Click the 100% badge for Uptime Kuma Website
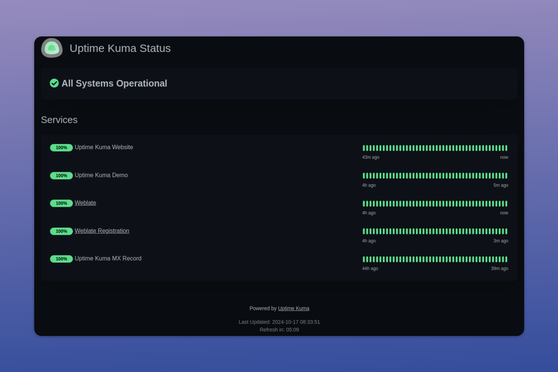Viewport: 558px width, 372px height. click(x=61, y=148)
